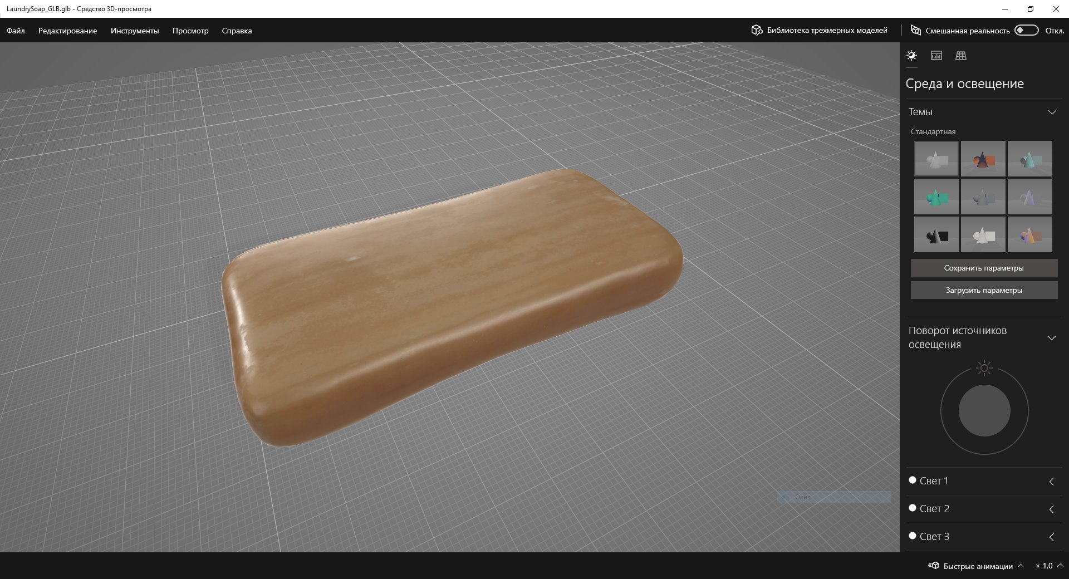Viewport: 1069px width, 579px height.
Task: Toggle the Свет 3 light dot
Action: [913, 536]
